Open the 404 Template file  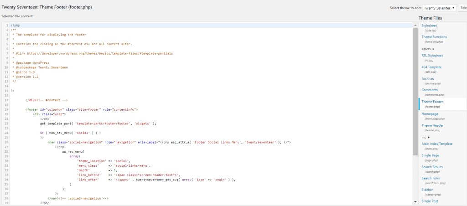(432, 67)
